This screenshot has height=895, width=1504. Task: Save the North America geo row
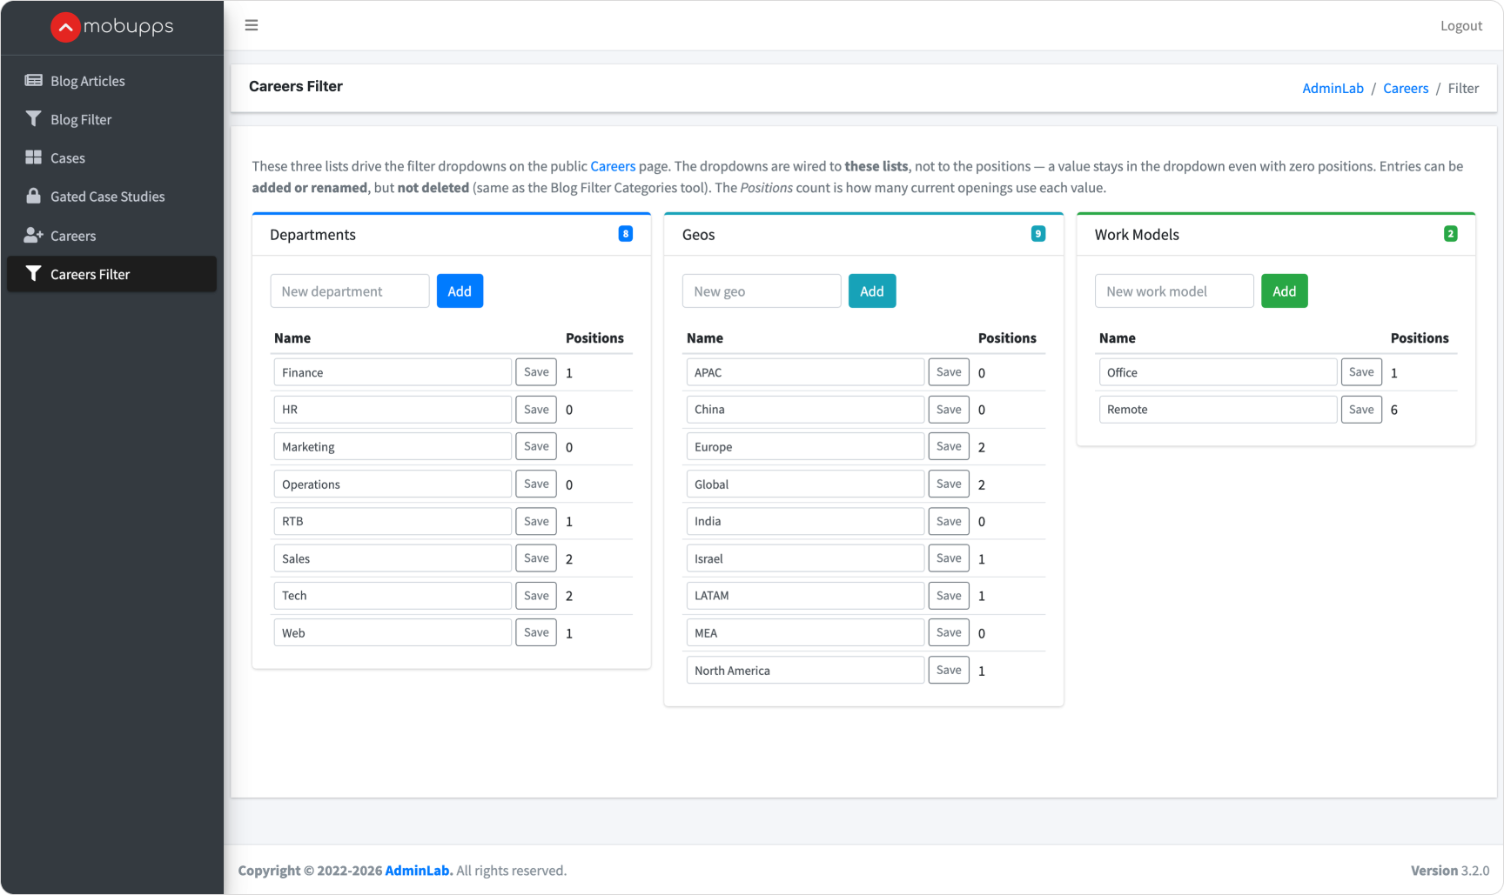tap(949, 670)
